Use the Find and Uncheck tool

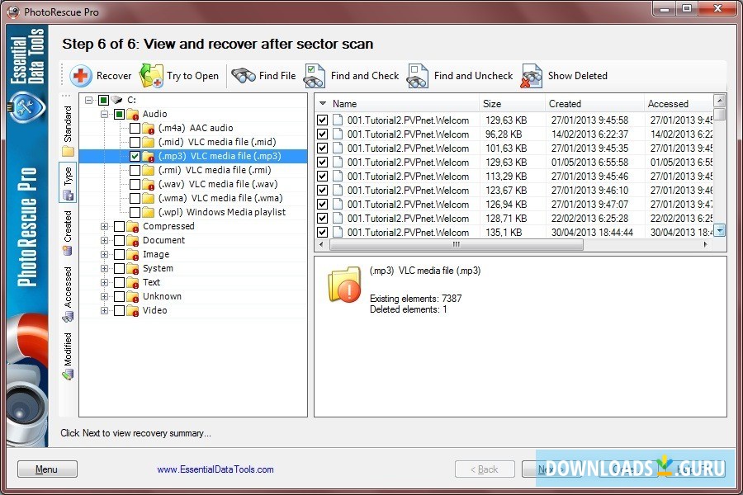pos(417,75)
